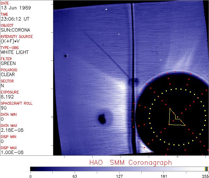Click the small dark spot near the left edge

(65, 56)
